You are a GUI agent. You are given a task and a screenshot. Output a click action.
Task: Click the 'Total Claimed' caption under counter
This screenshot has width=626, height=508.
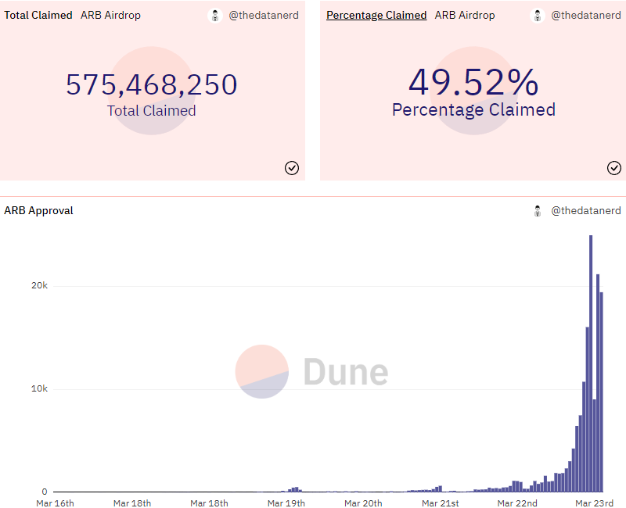point(152,111)
